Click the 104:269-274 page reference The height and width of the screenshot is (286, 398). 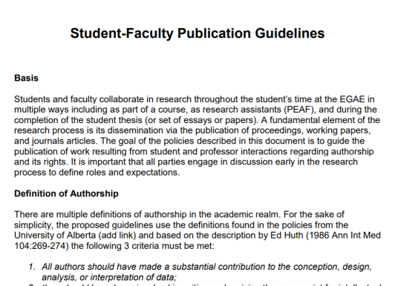[x=42, y=246]
